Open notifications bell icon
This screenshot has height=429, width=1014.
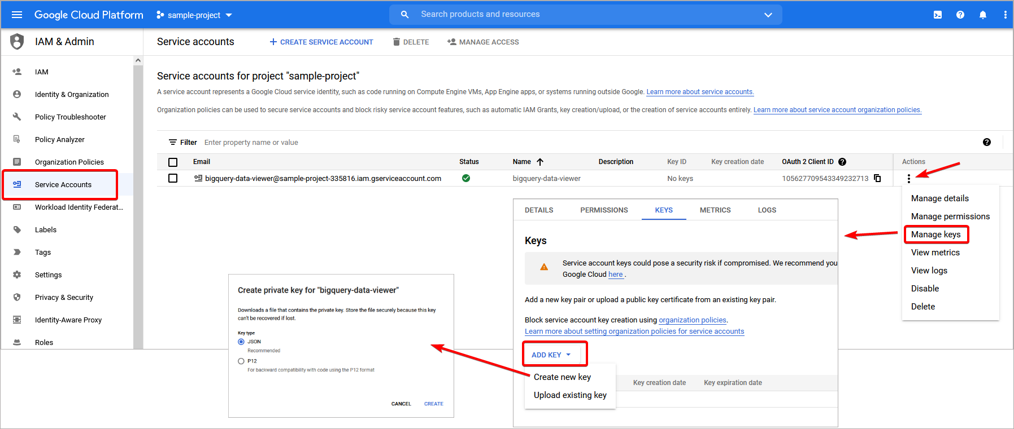pyautogui.click(x=983, y=15)
